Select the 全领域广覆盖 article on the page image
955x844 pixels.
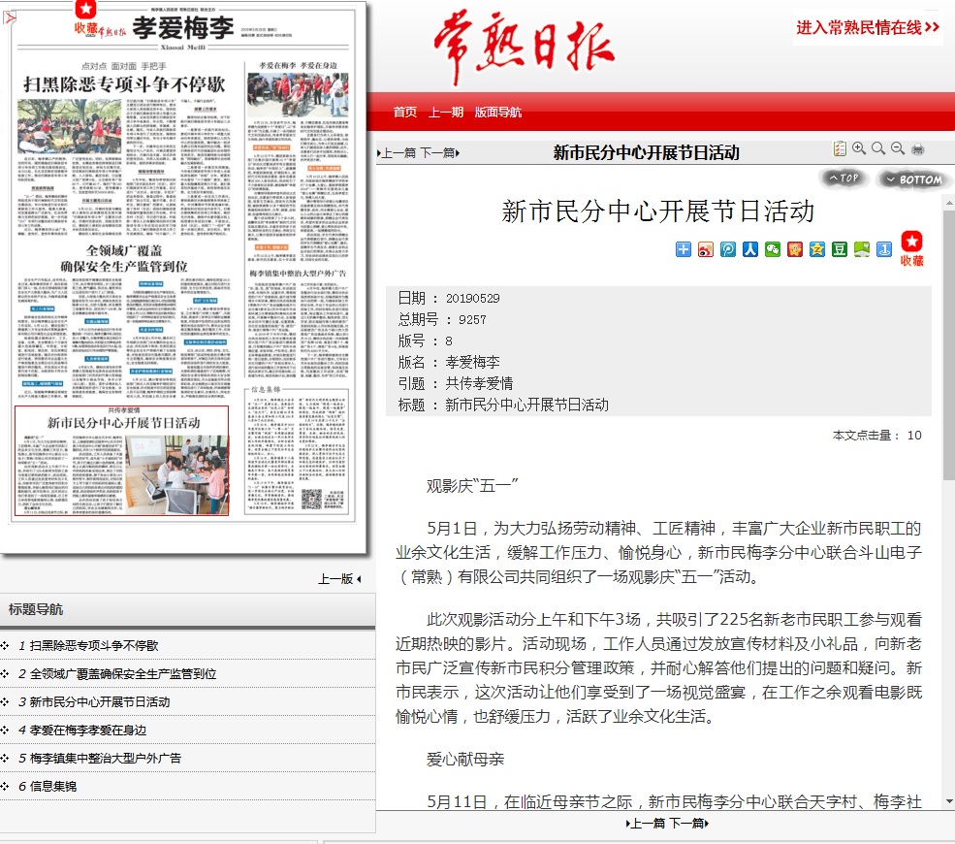[124, 322]
